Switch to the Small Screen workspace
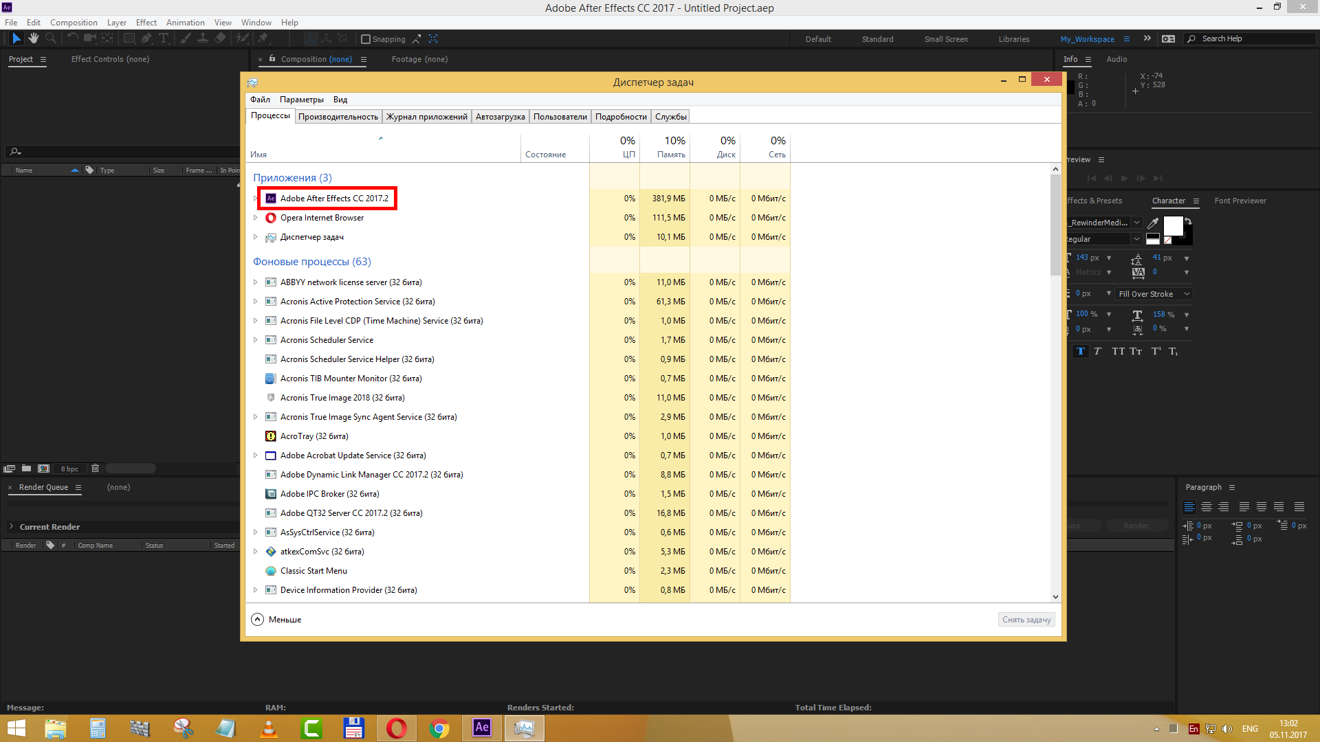The image size is (1320, 742). tap(946, 39)
